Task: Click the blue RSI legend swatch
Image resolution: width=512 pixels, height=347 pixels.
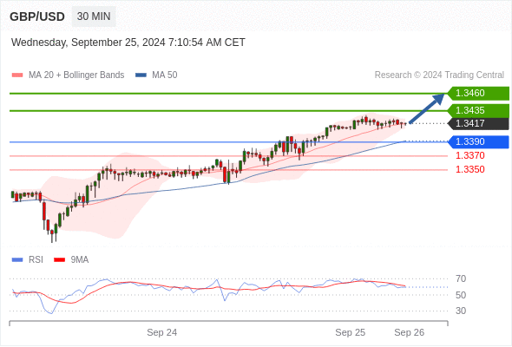Action: click(17, 260)
